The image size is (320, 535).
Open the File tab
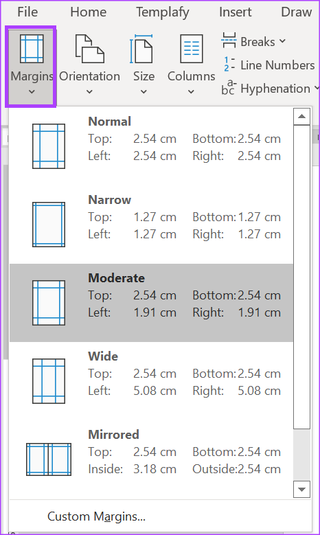27,12
